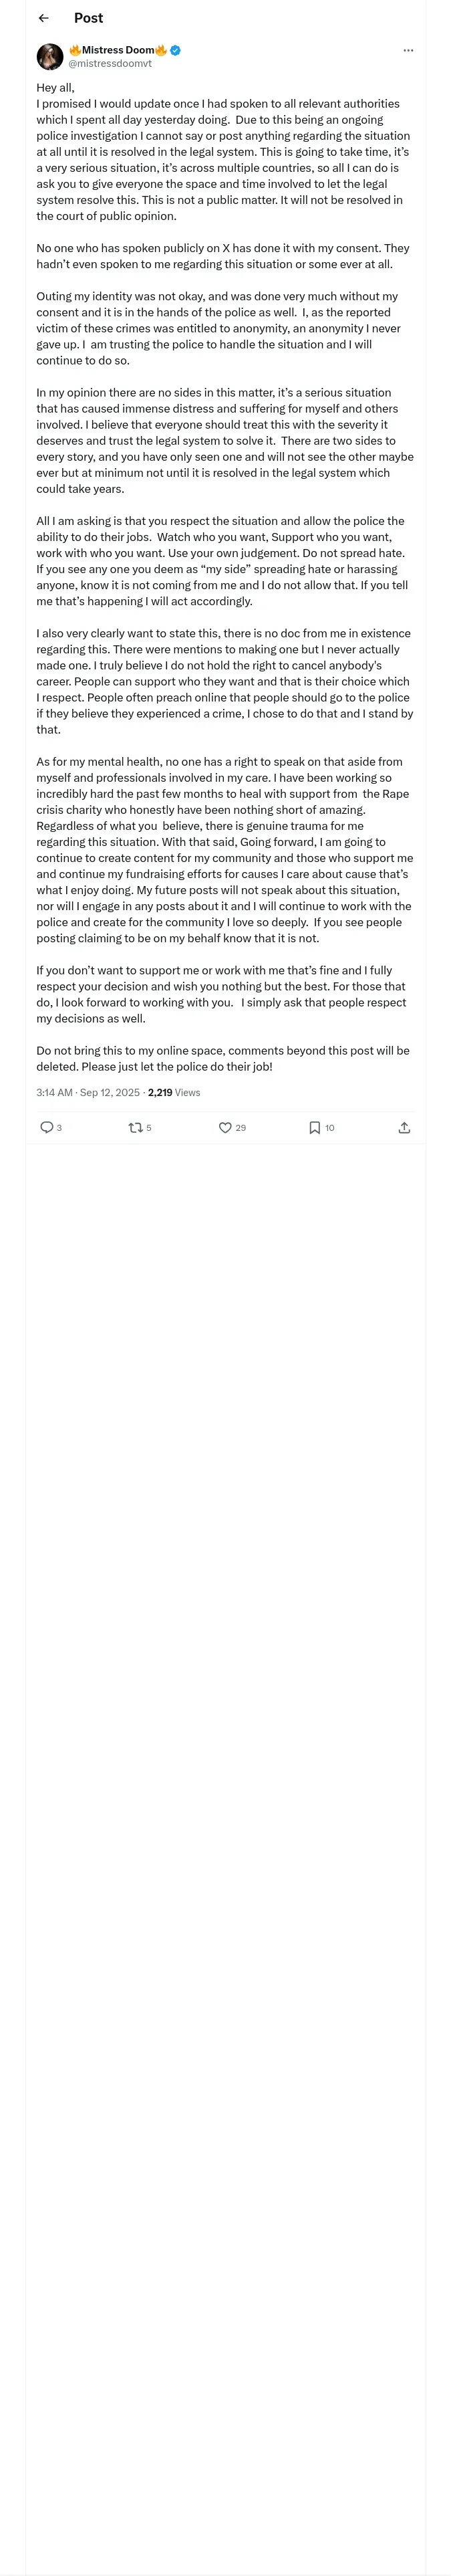This screenshot has height=2576, width=451.
Task: Open the @mistressdoomvt handle link
Action: point(110,63)
